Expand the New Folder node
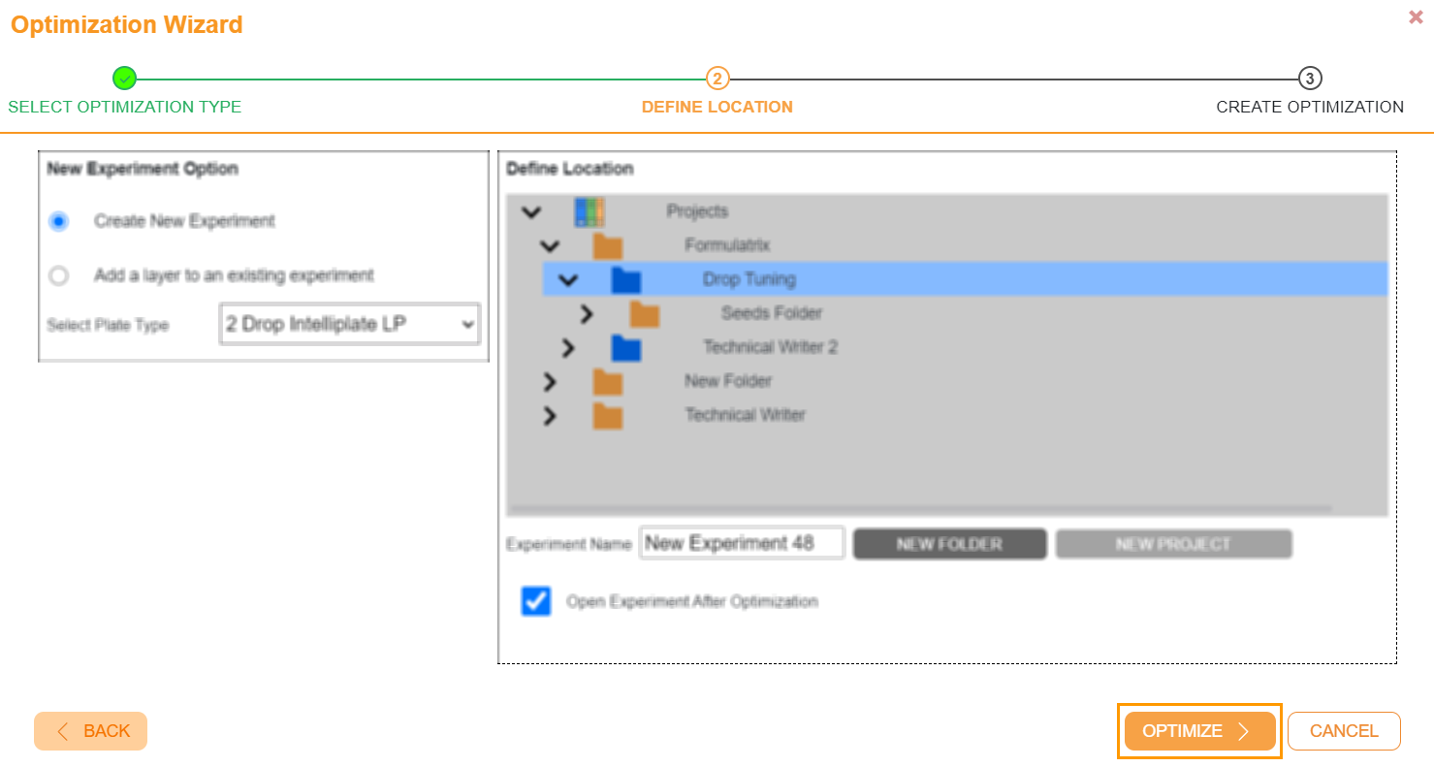This screenshot has width=1434, height=767. [550, 382]
